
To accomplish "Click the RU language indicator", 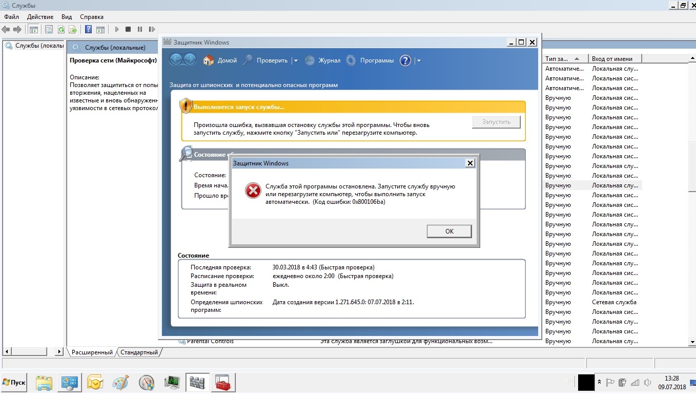I will (x=569, y=382).
